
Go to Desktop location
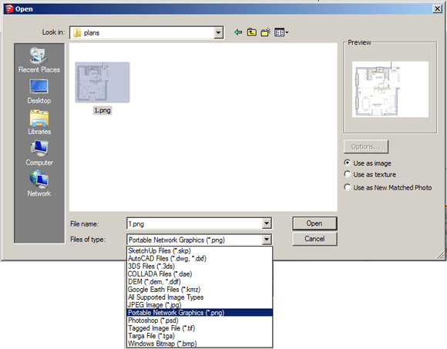[39, 92]
